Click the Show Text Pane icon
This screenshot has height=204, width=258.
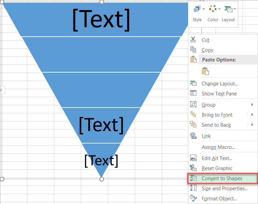point(193,93)
